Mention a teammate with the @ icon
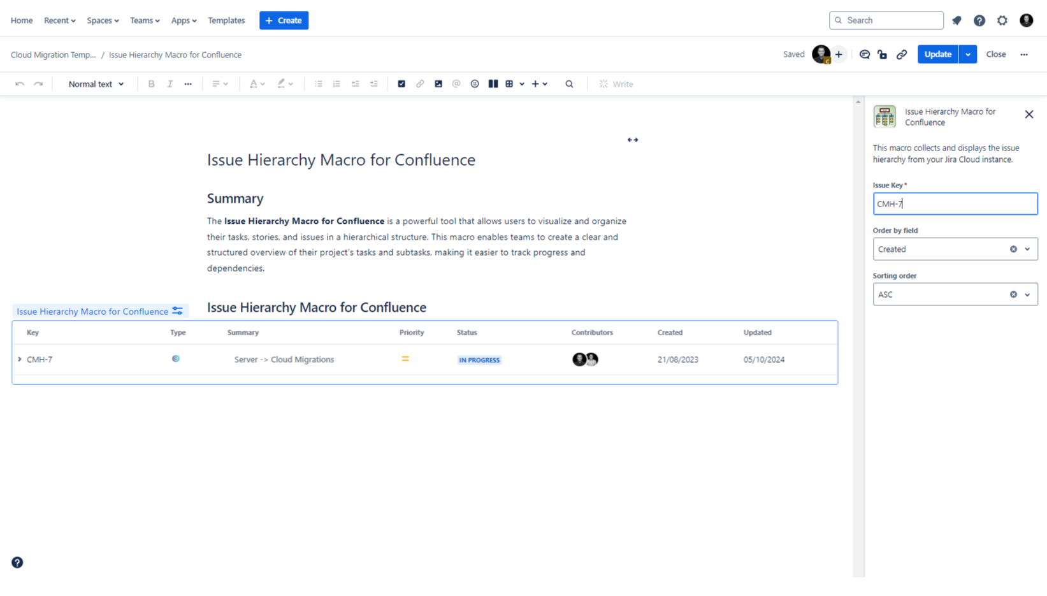The height and width of the screenshot is (596, 1047). coord(456,84)
